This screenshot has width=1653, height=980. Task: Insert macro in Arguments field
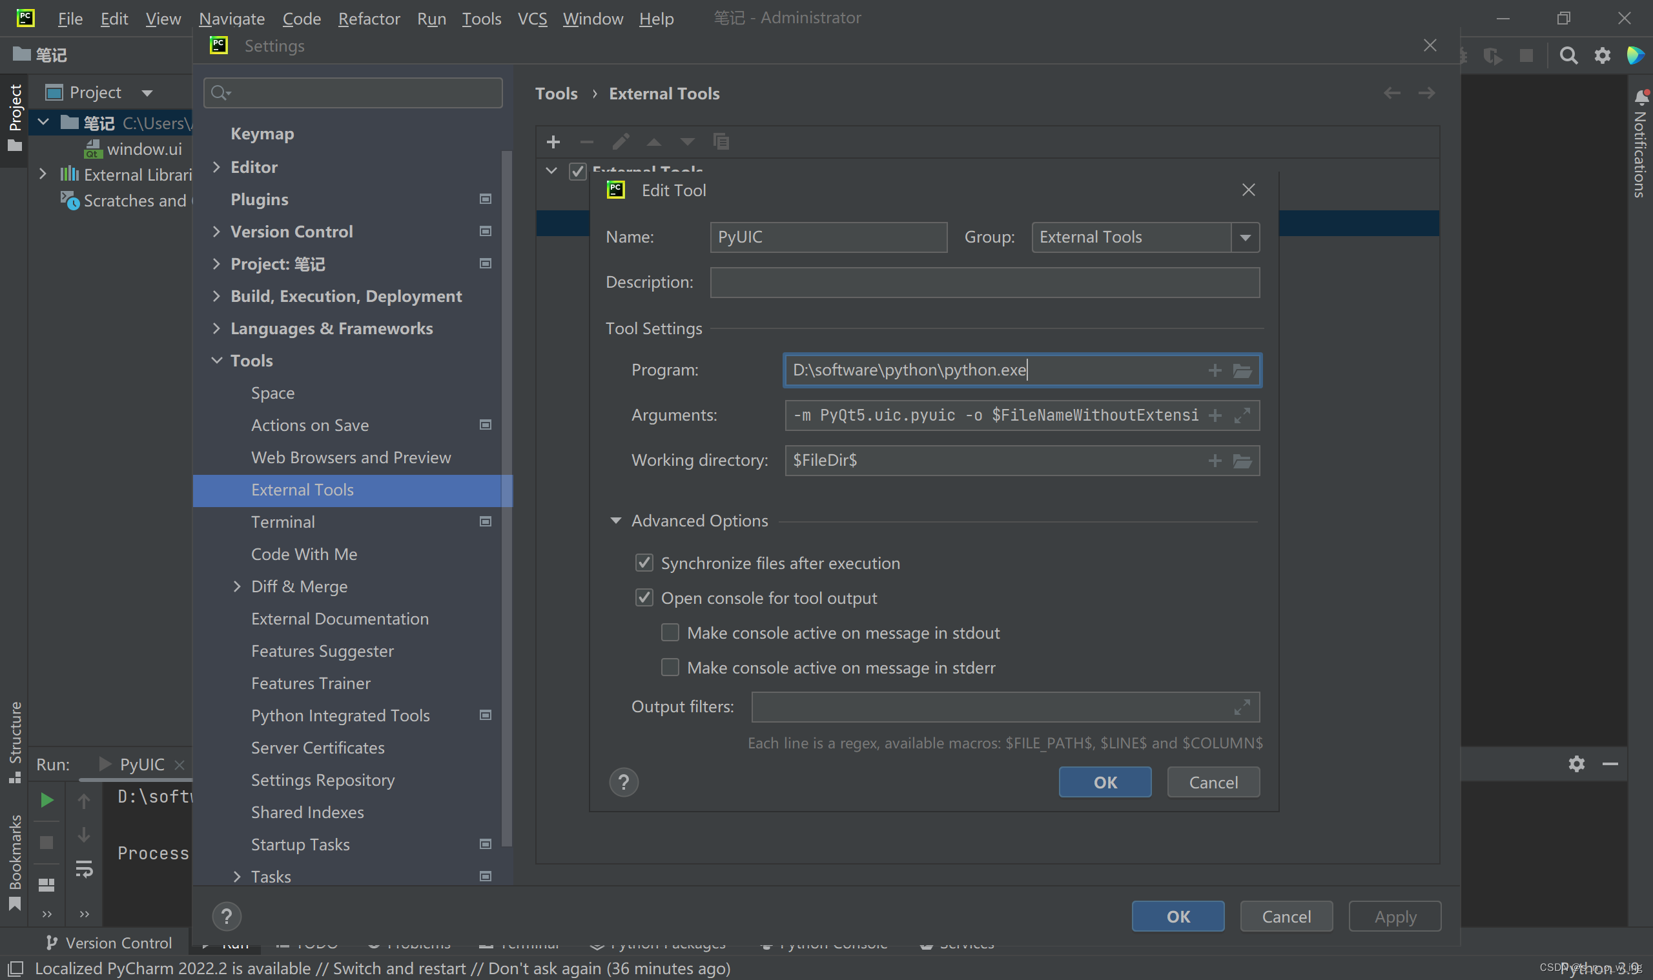pyautogui.click(x=1215, y=415)
